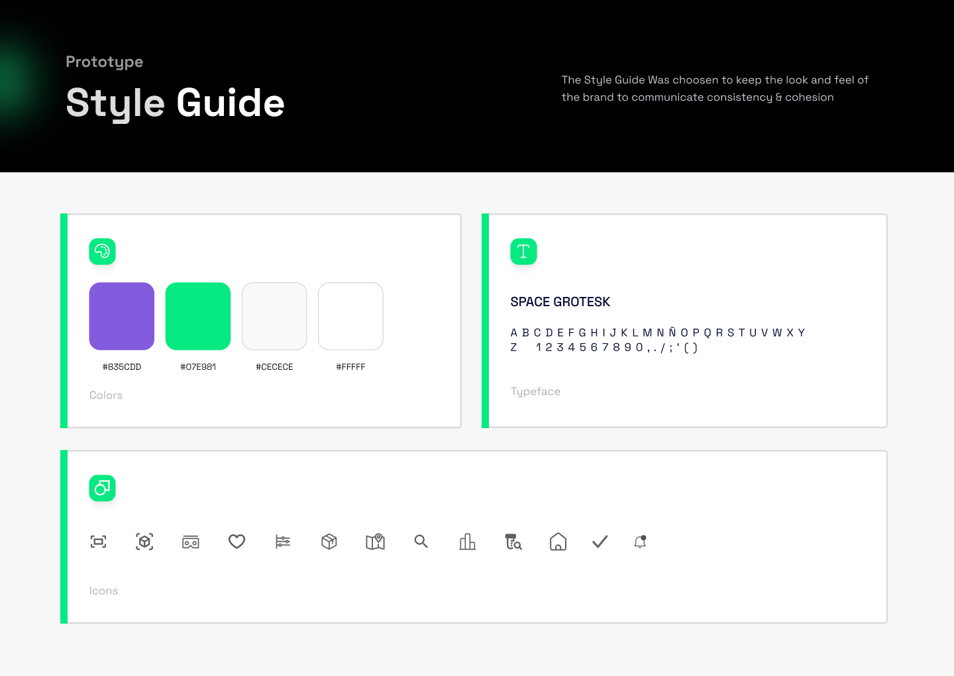
Task: Click the magnifying glass search icon
Action: [421, 541]
